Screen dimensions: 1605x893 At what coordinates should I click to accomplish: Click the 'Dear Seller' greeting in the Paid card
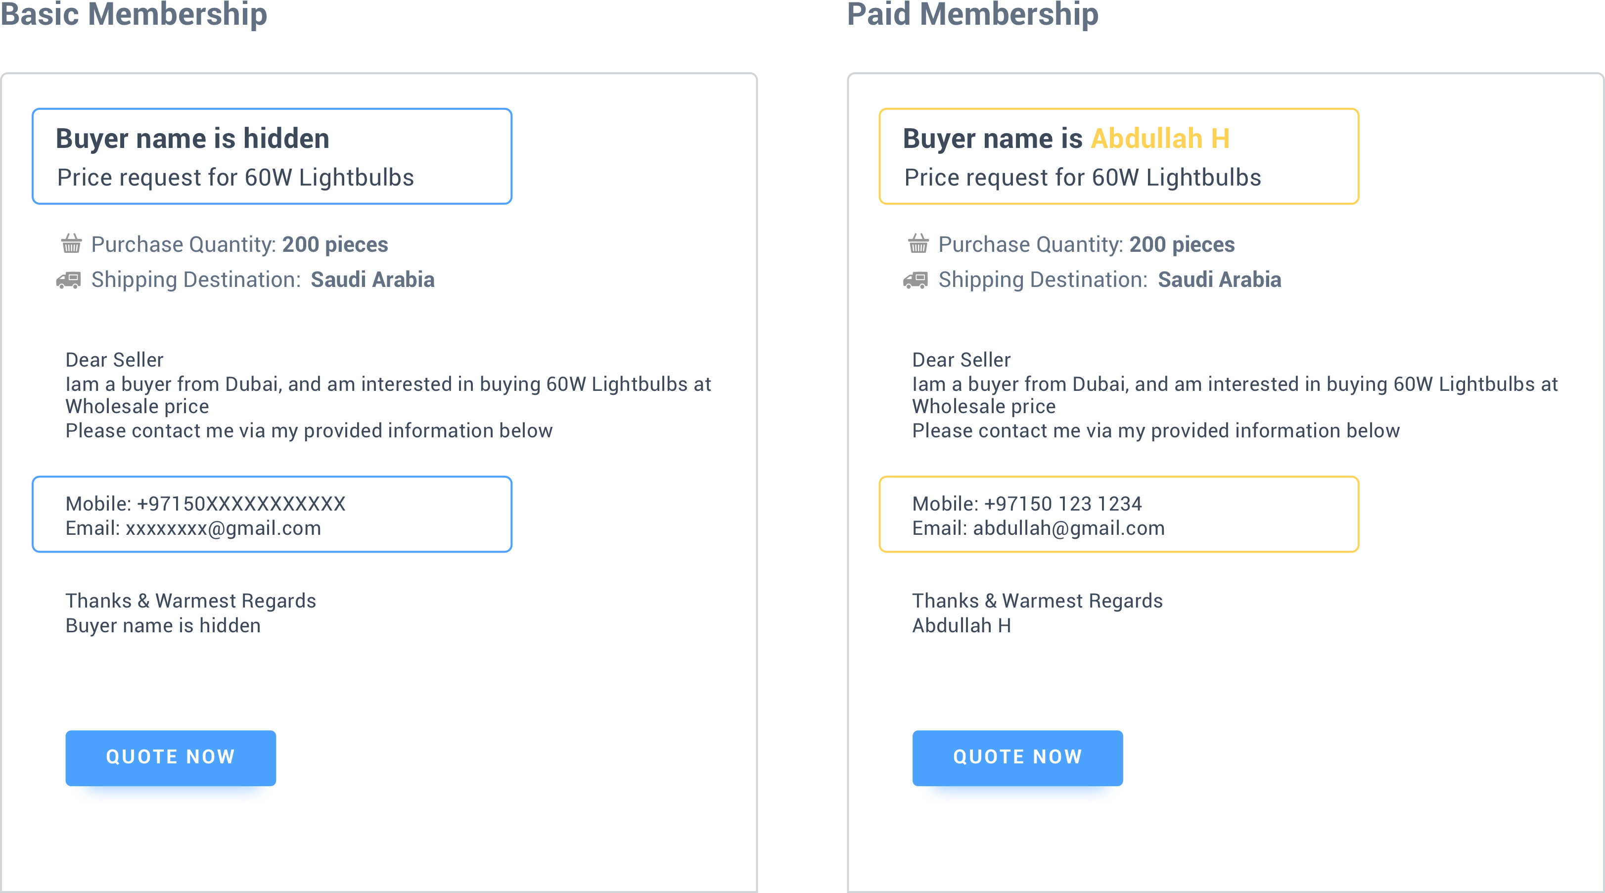pos(962,360)
